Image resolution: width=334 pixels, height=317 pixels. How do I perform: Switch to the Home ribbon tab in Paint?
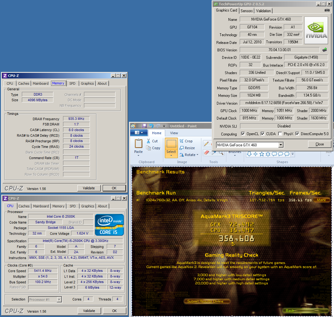[x=157, y=133]
